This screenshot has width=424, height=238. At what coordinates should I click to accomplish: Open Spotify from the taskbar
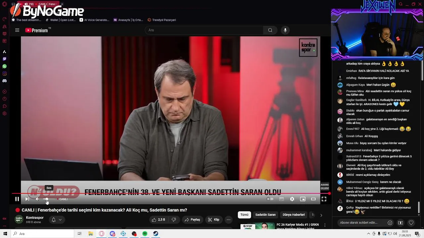tap(145, 234)
